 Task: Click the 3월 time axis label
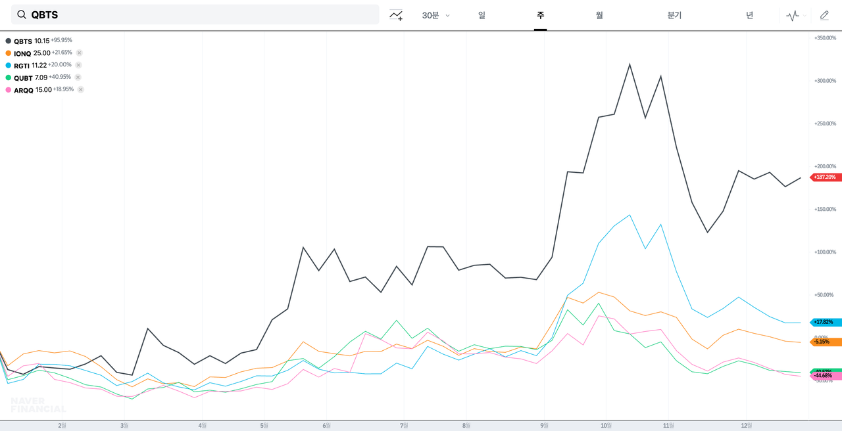(124, 425)
